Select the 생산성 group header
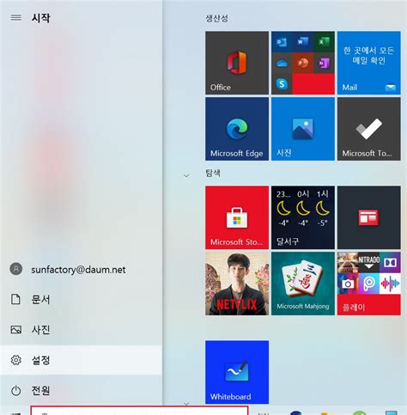 pyautogui.click(x=216, y=19)
